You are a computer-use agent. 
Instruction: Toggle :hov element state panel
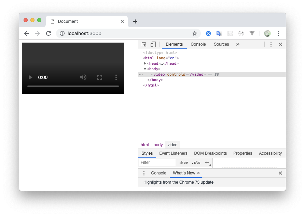pyautogui.click(x=183, y=163)
